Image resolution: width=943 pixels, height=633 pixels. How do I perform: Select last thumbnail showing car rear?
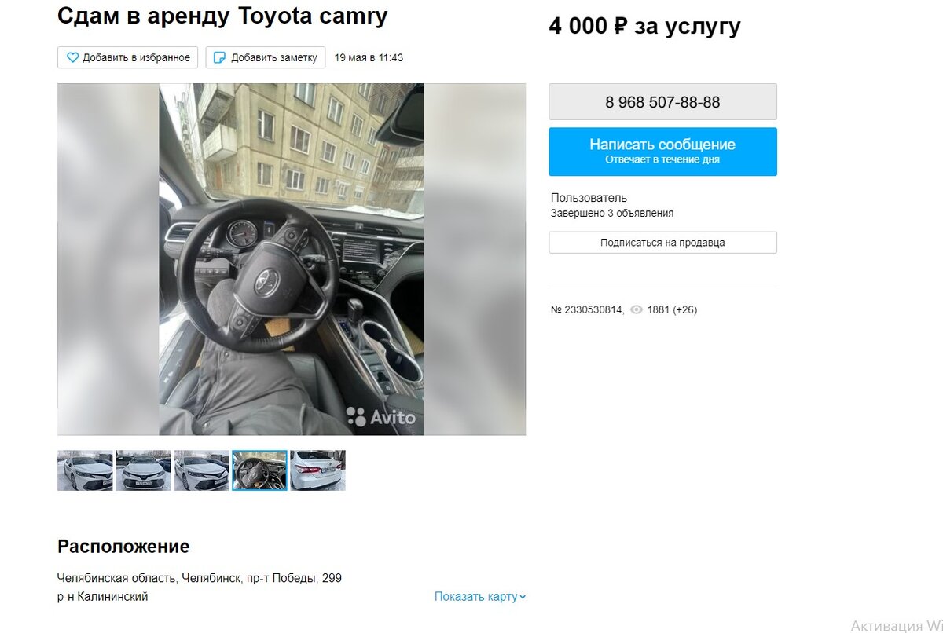[317, 470]
